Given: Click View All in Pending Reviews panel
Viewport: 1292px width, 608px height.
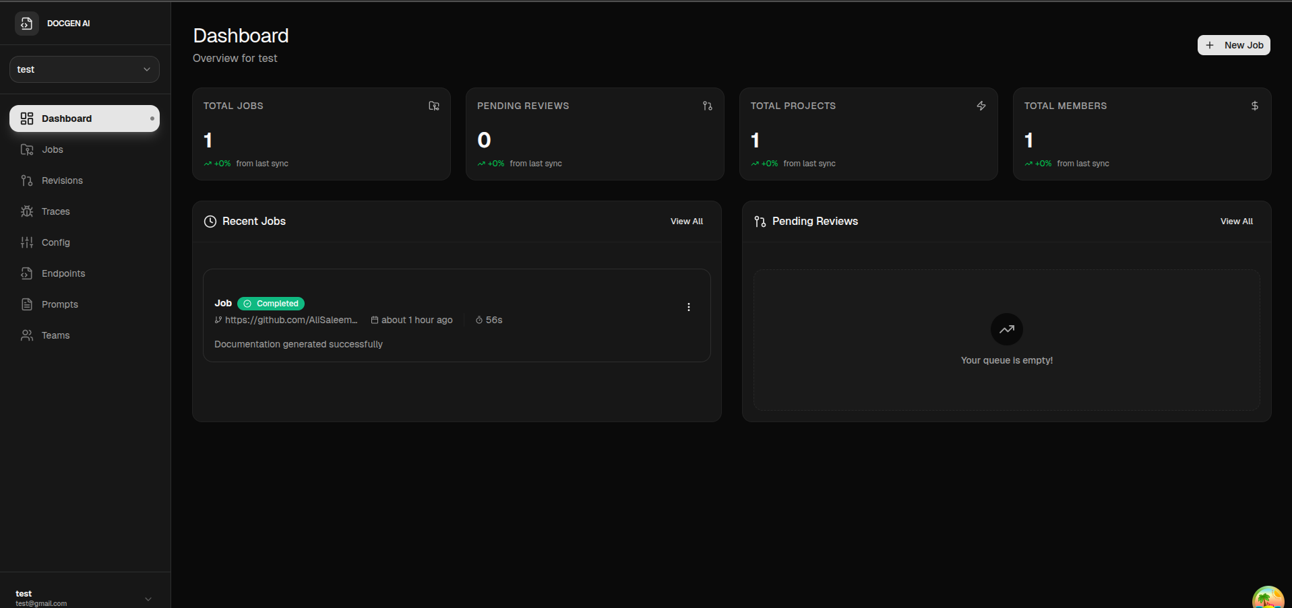Looking at the screenshot, I should pyautogui.click(x=1237, y=222).
